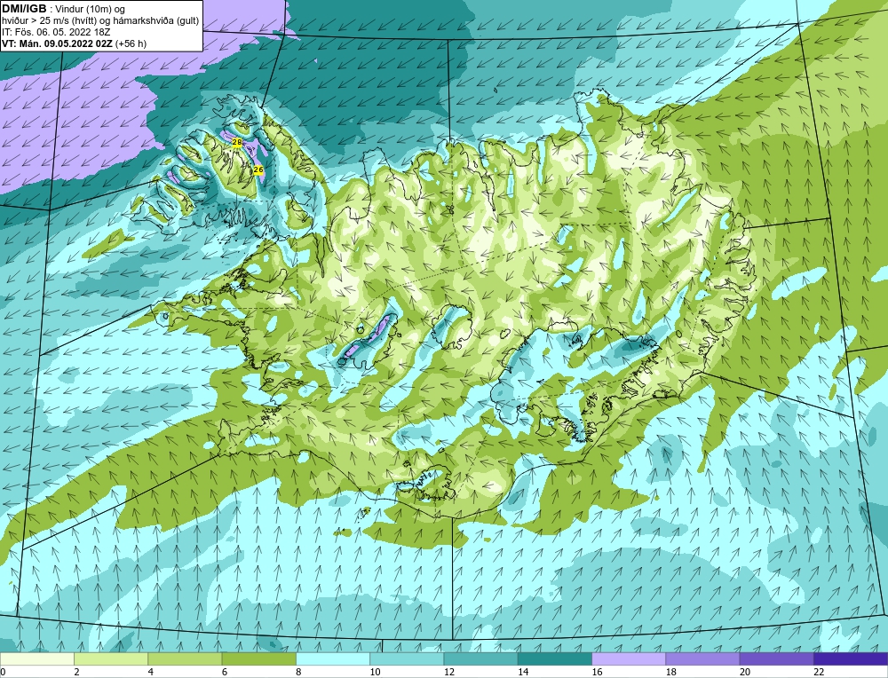Click the 14–16 m/s dark teal legend swatch
The height and width of the screenshot is (678, 888).
click(554, 658)
